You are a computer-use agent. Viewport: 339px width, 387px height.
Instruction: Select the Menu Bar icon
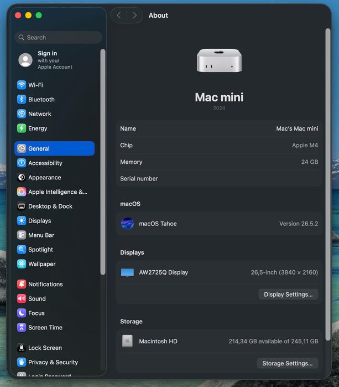pyautogui.click(x=22, y=235)
